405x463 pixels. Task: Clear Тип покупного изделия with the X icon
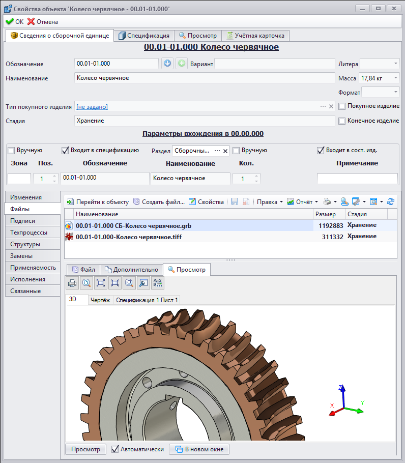tap(331, 106)
